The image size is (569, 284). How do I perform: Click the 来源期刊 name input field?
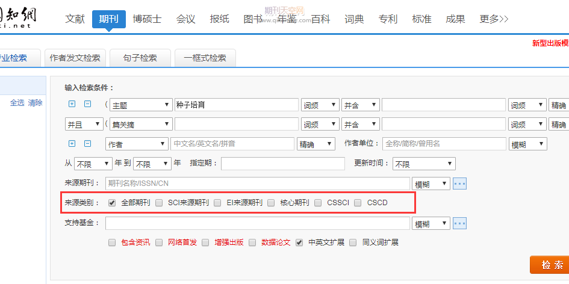[x=257, y=184]
